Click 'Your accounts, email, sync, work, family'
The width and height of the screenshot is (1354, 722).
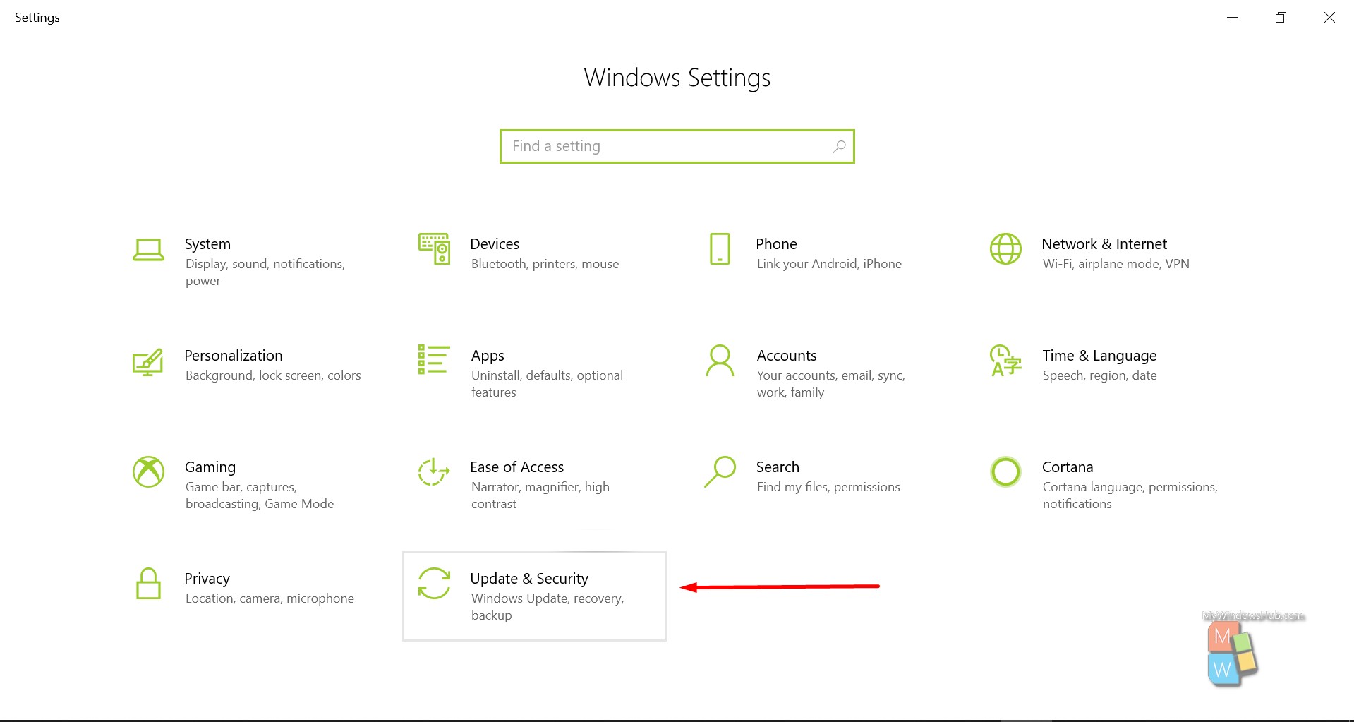click(830, 384)
